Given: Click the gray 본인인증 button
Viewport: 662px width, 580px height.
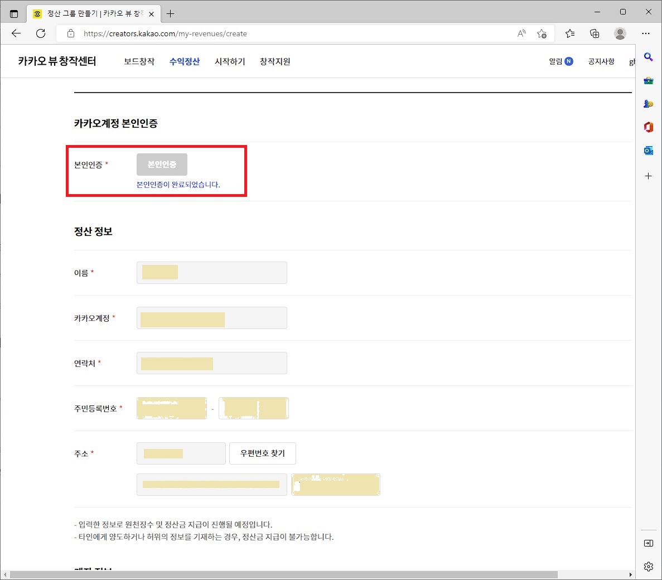Looking at the screenshot, I should coord(162,164).
